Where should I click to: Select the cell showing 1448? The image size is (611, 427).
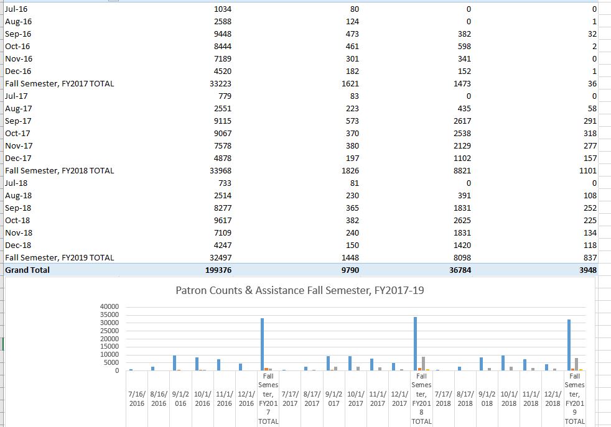tap(350, 258)
